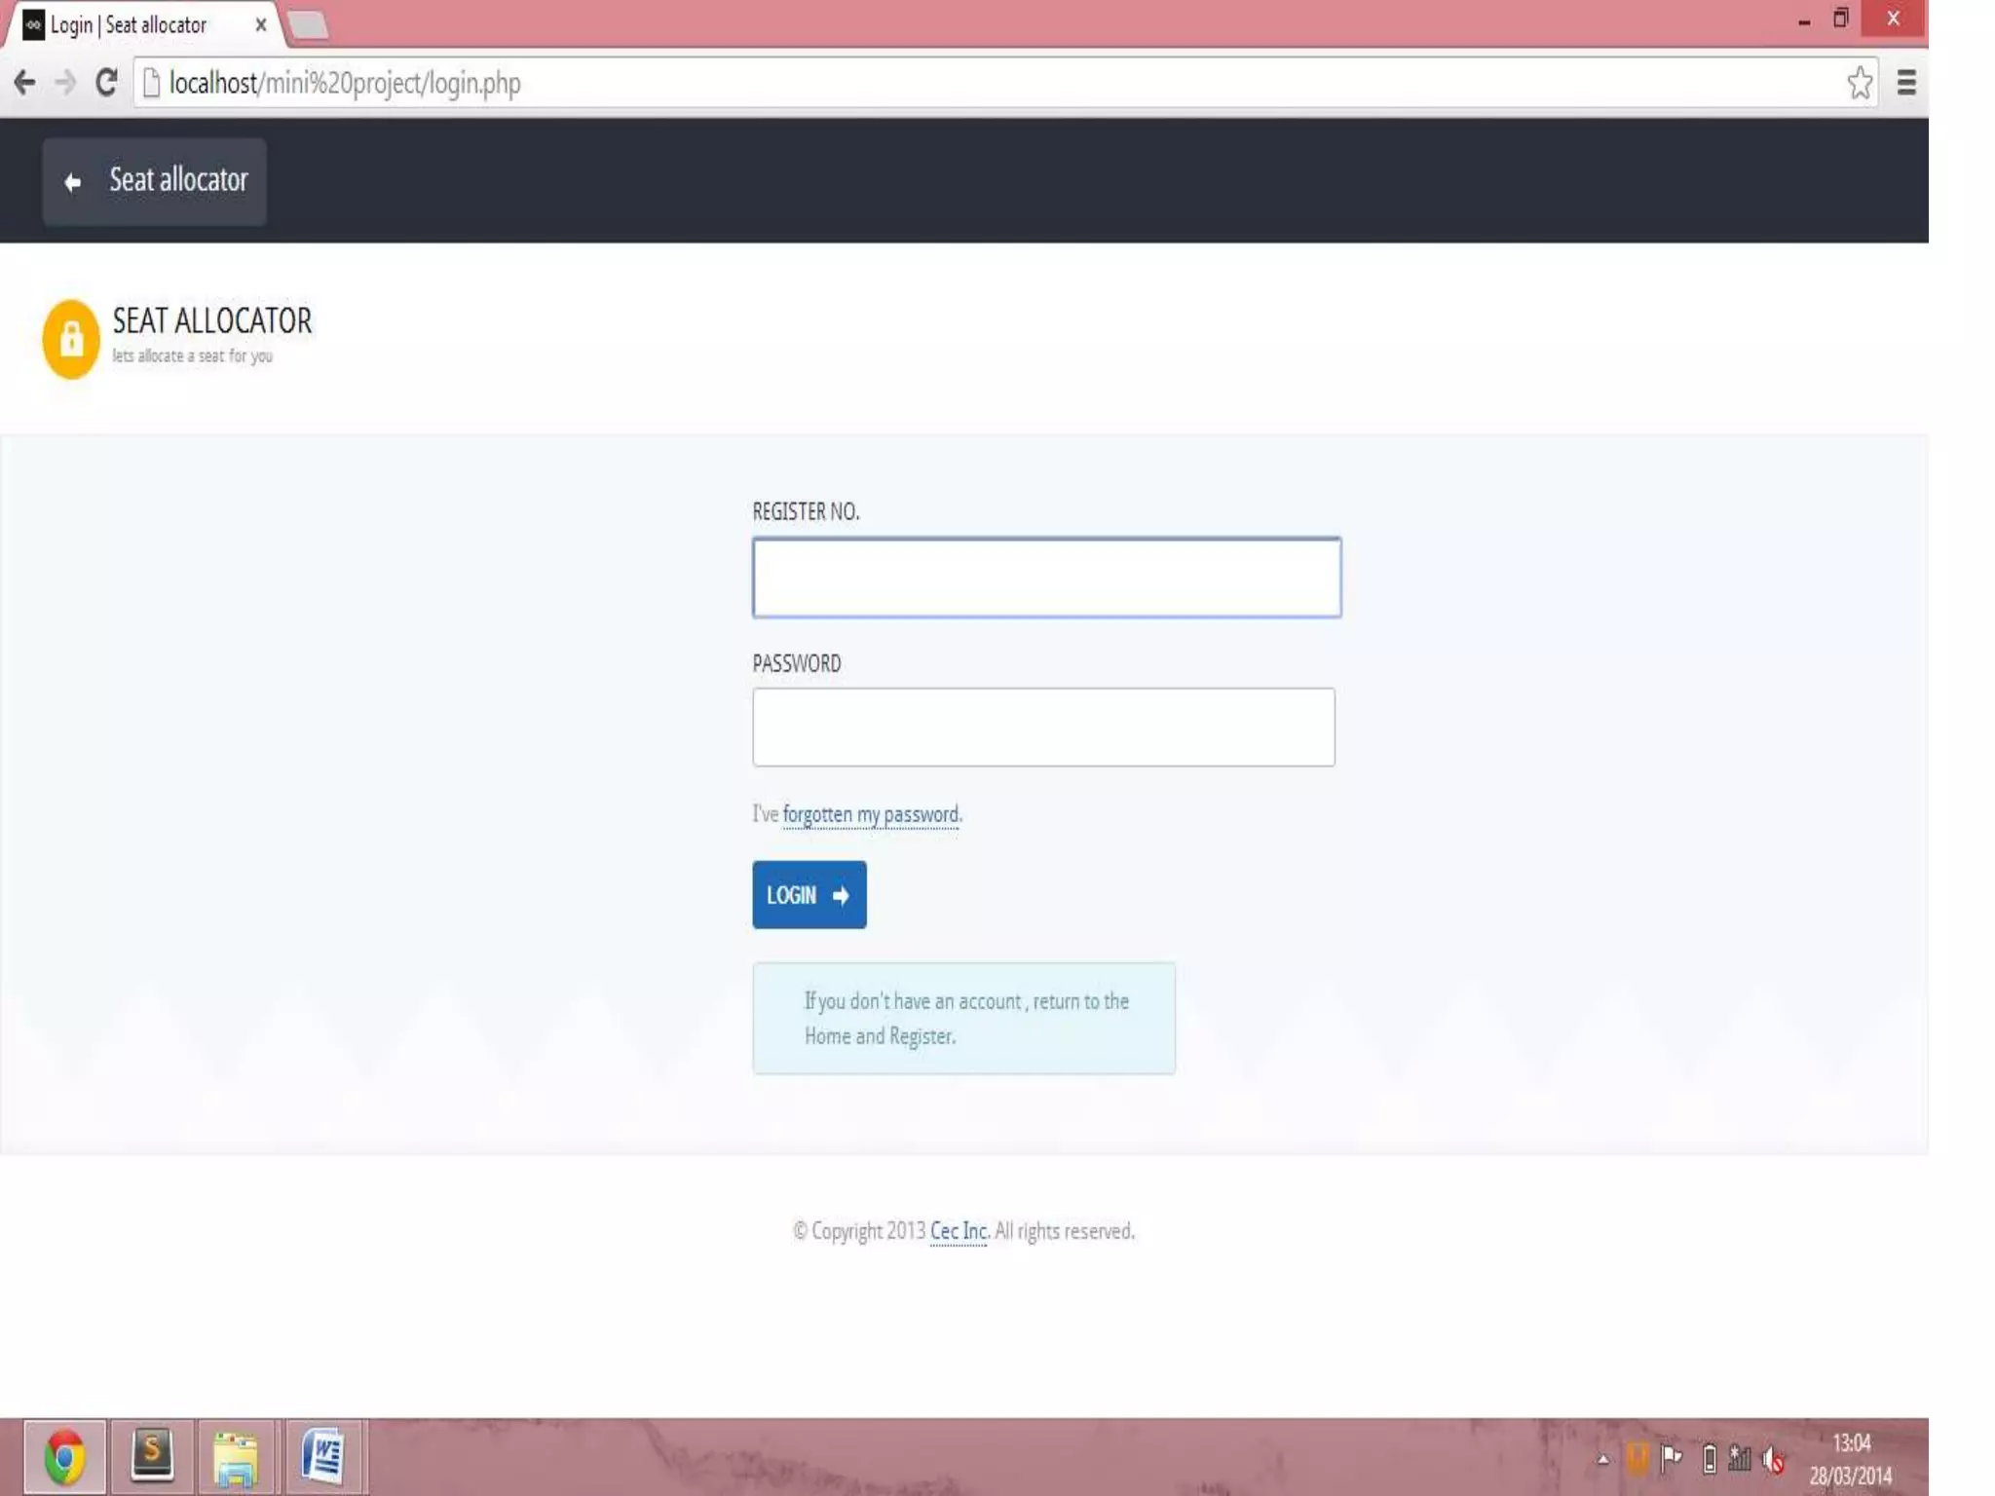This screenshot has width=1995, height=1496.
Task: Click the browser forward arrow
Action: (65, 83)
